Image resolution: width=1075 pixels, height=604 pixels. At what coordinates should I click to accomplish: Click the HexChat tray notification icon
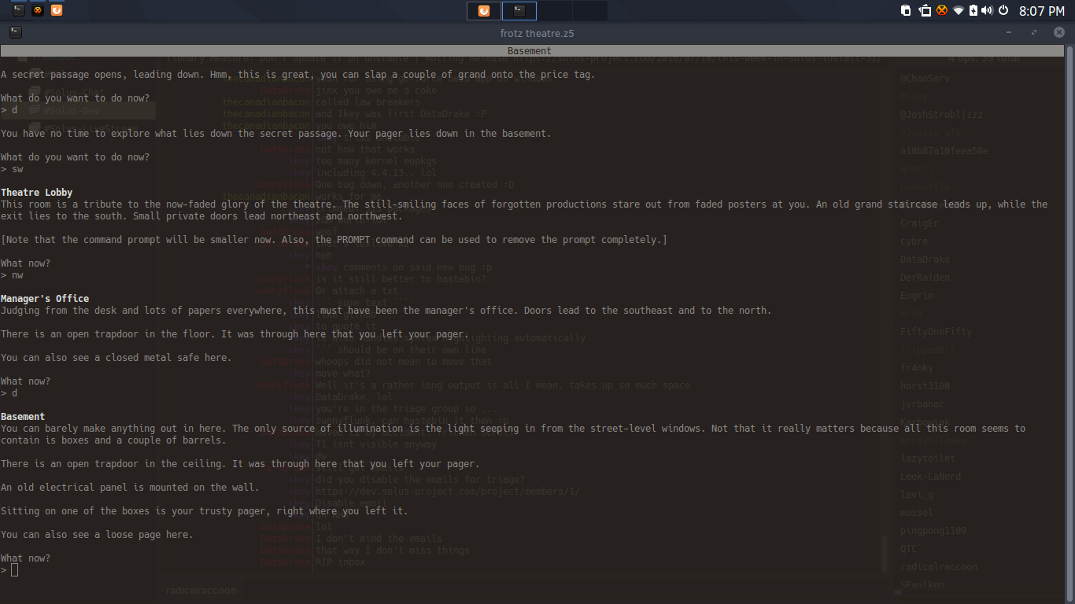(941, 10)
